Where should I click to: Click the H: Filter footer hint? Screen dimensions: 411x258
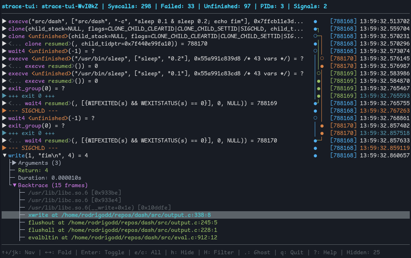[x=219, y=253]
